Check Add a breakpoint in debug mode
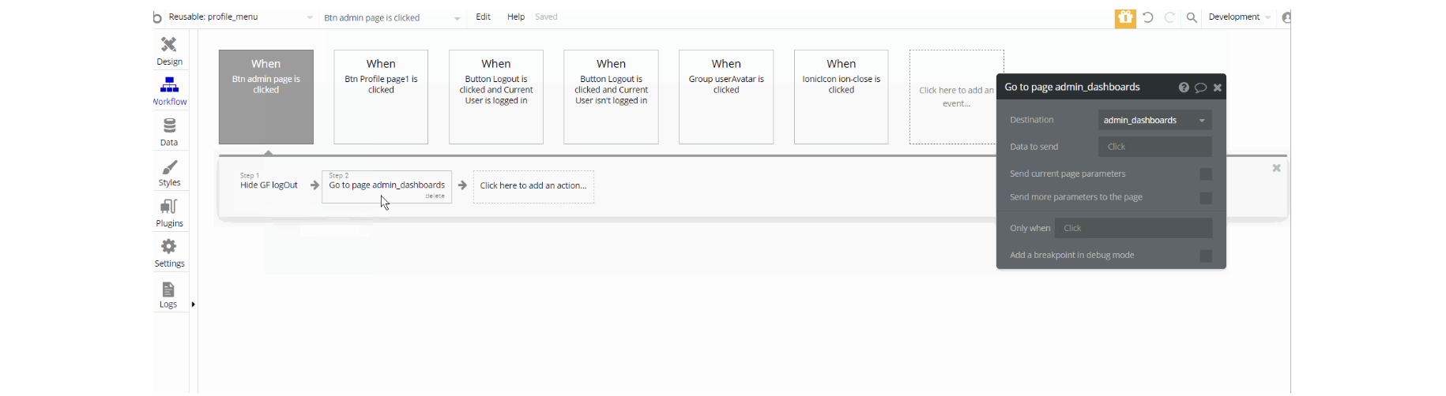 point(1205,256)
